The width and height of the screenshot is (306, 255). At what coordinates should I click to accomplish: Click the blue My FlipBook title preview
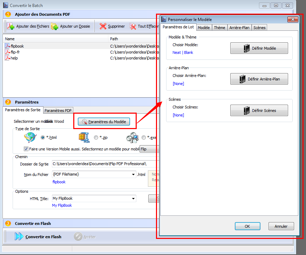coord(62,205)
